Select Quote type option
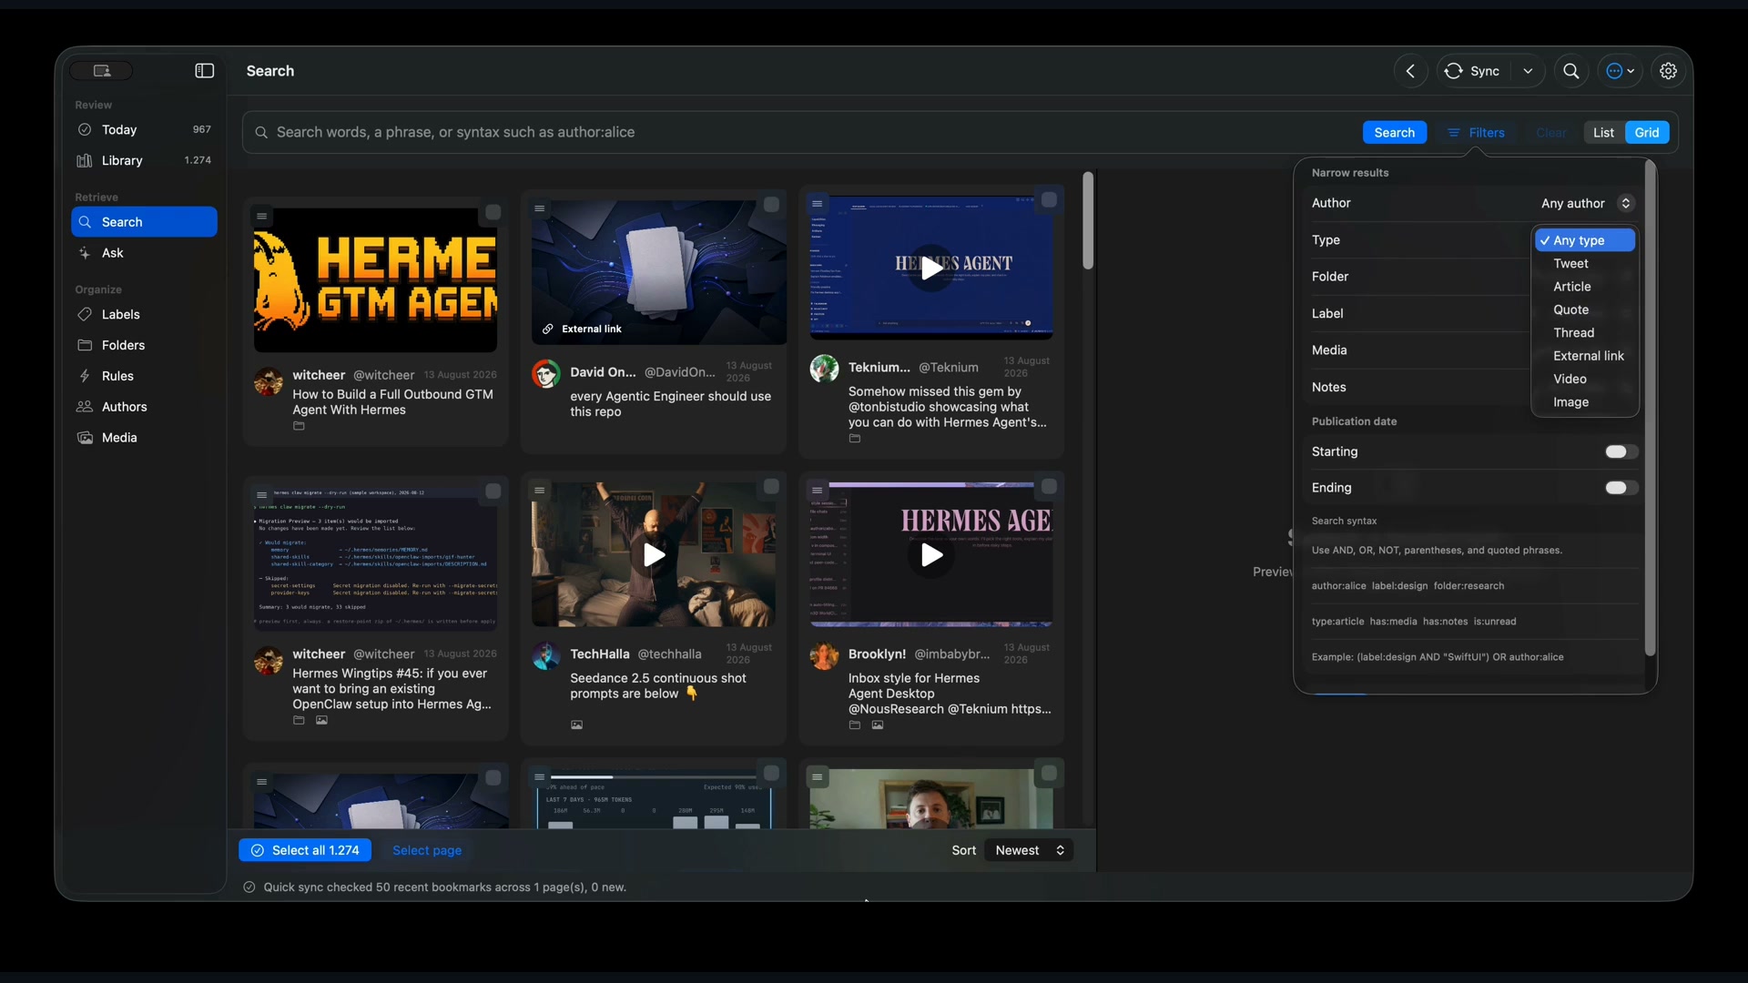The height and width of the screenshot is (983, 1748). (1585, 310)
